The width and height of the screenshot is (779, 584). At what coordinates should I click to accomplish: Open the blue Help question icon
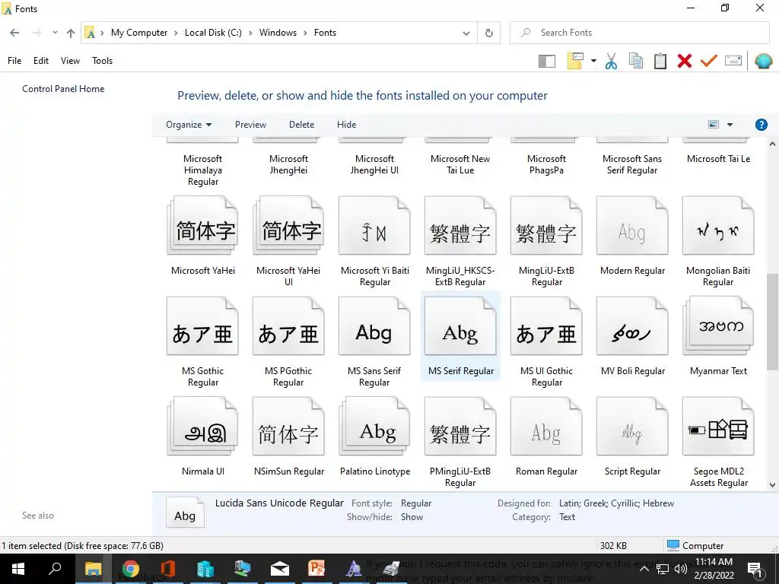point(761,125)
